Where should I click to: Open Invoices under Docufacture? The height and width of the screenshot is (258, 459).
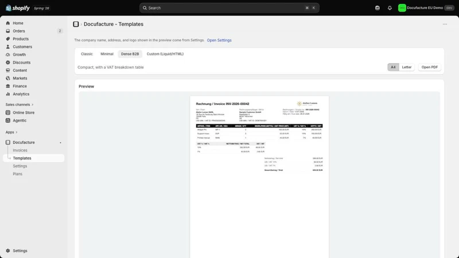pos(20,150)
